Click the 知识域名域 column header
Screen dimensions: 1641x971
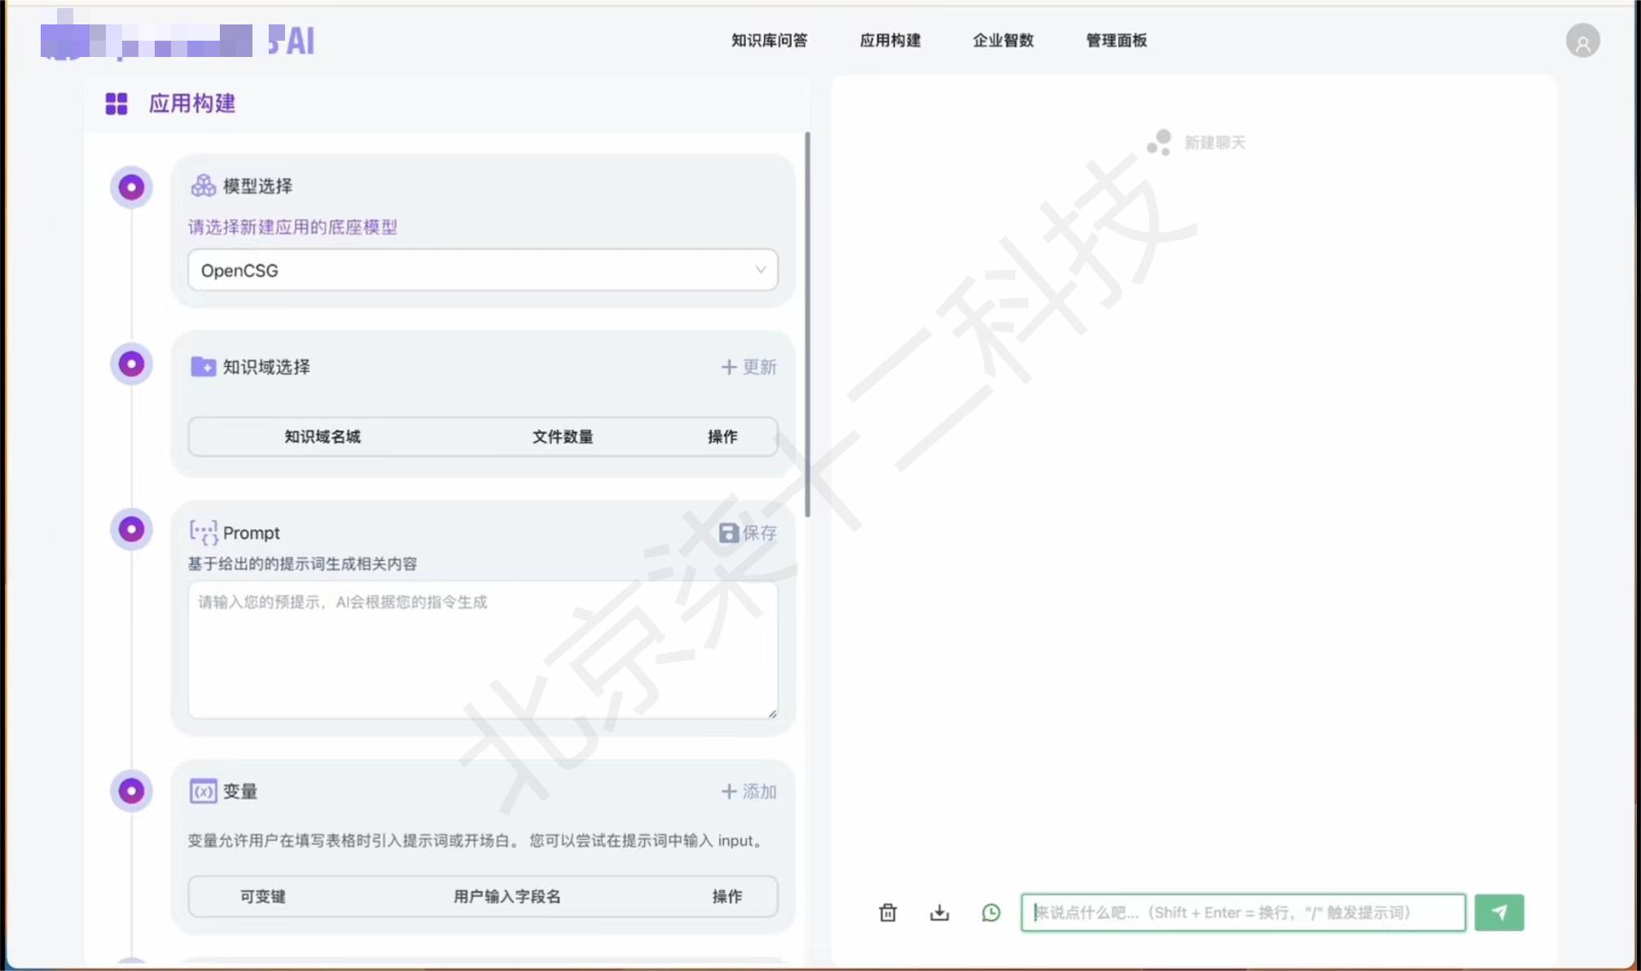point(322,436)
